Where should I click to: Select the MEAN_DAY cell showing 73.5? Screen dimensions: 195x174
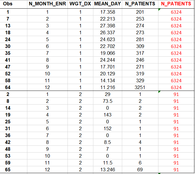pyautogui.click(x=107, y=101)
